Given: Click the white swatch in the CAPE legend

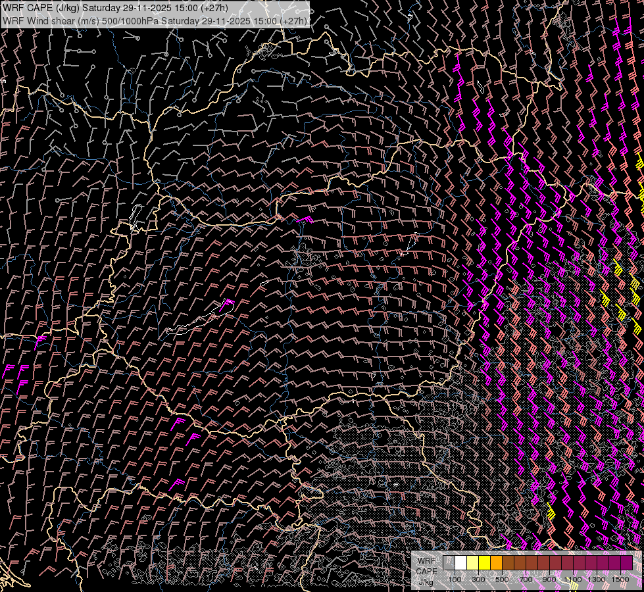Looking at the screenshot, I should click(460, 563).
